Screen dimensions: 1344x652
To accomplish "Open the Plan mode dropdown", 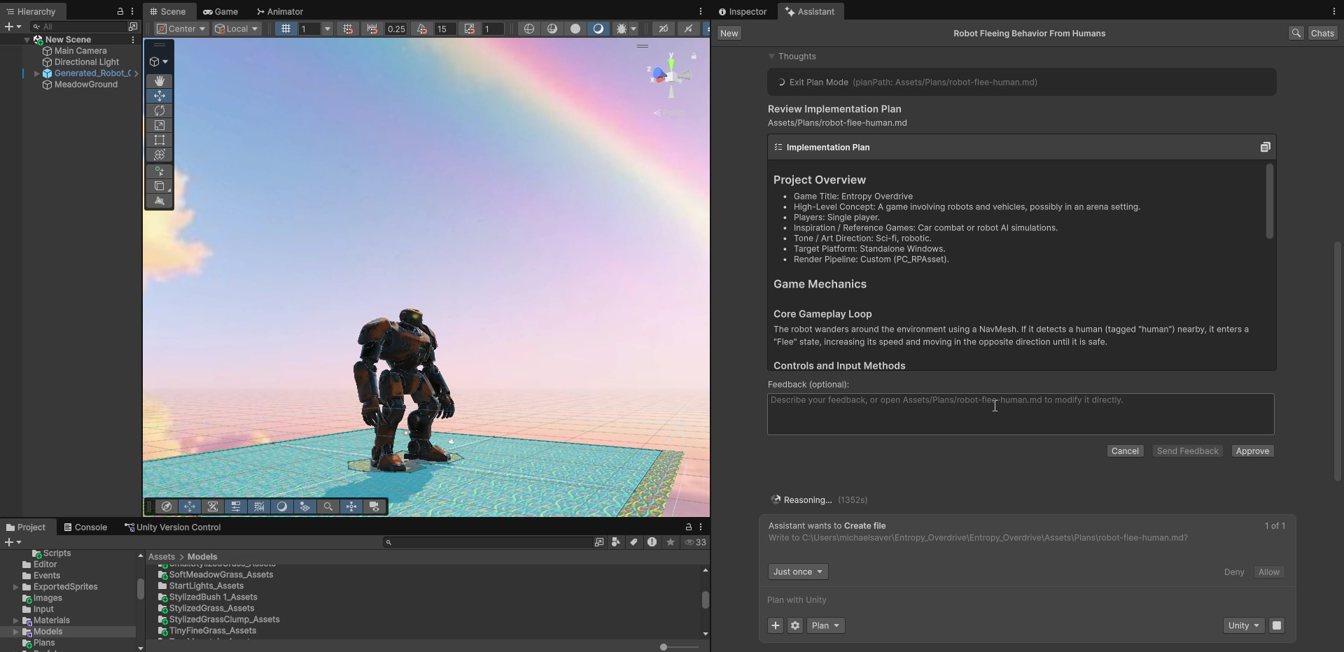I will click(x=825, y=625).
